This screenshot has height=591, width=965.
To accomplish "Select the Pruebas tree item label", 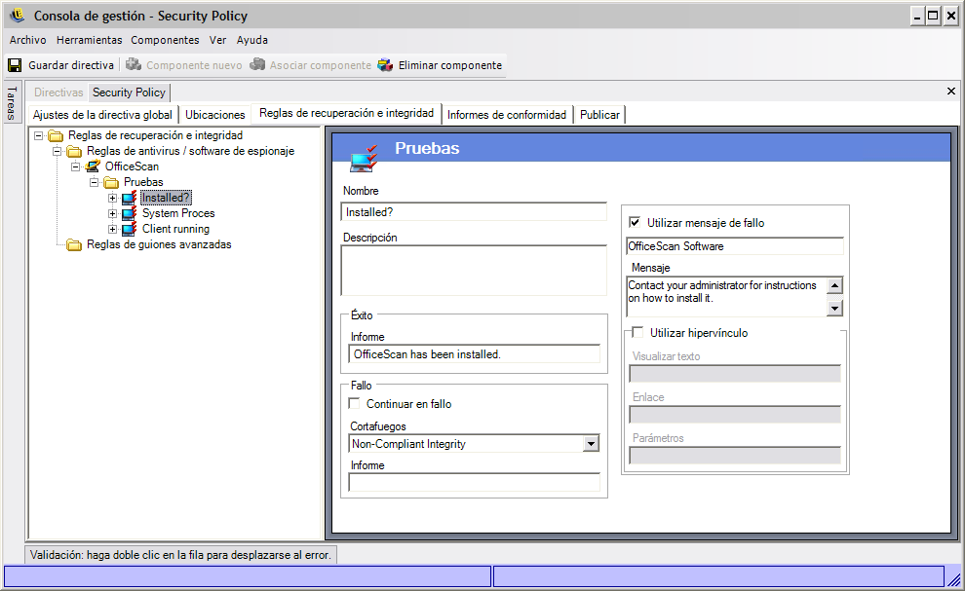I will 143,182.
